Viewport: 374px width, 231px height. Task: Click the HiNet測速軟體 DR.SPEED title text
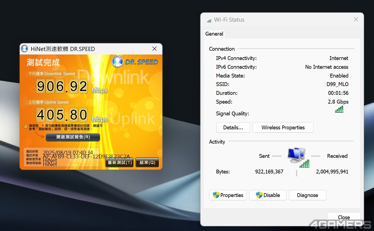tap(63, 49)
